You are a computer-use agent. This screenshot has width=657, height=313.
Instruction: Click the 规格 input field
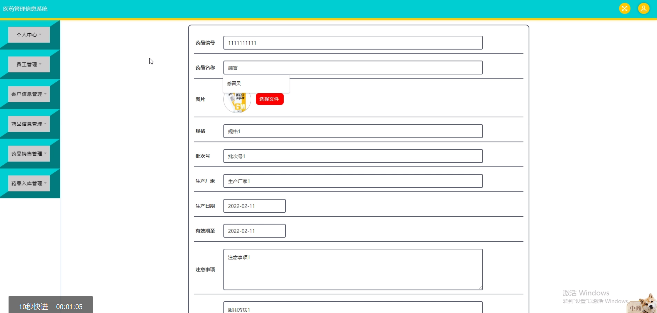[x=353, y=131]
